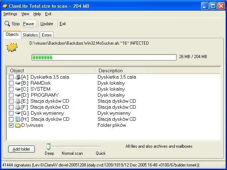Uncheck the D:\viruses folder checkbox

pyautogui.click(x=11, y=125)
